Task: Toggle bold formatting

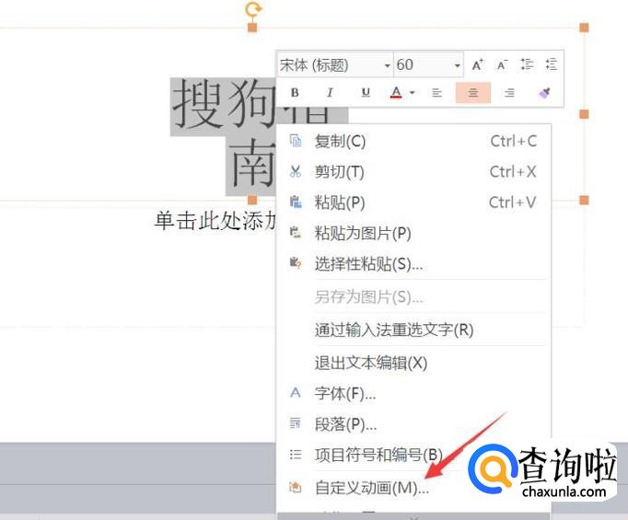Action: click(x=295, y=92)
